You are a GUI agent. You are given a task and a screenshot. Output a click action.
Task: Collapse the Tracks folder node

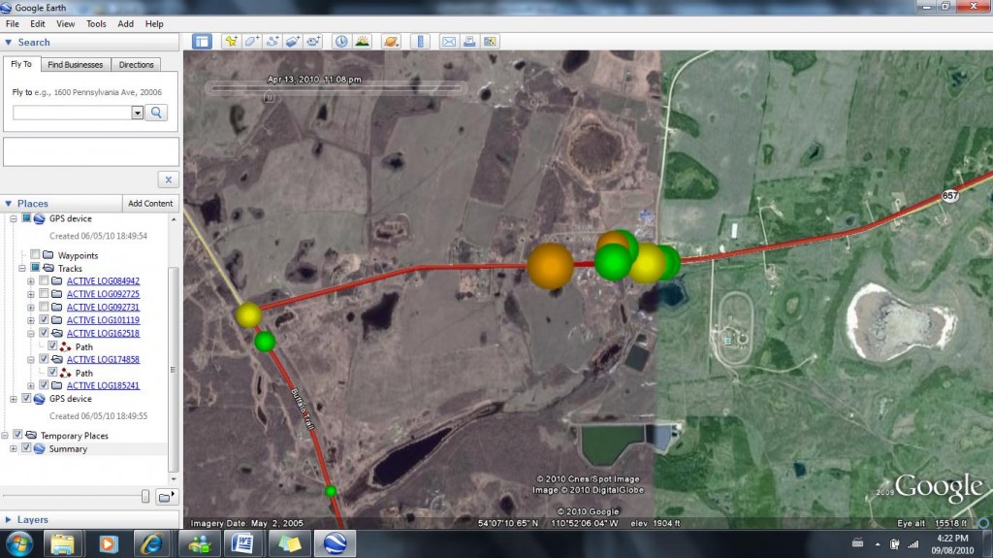click(x=22, y=268)
